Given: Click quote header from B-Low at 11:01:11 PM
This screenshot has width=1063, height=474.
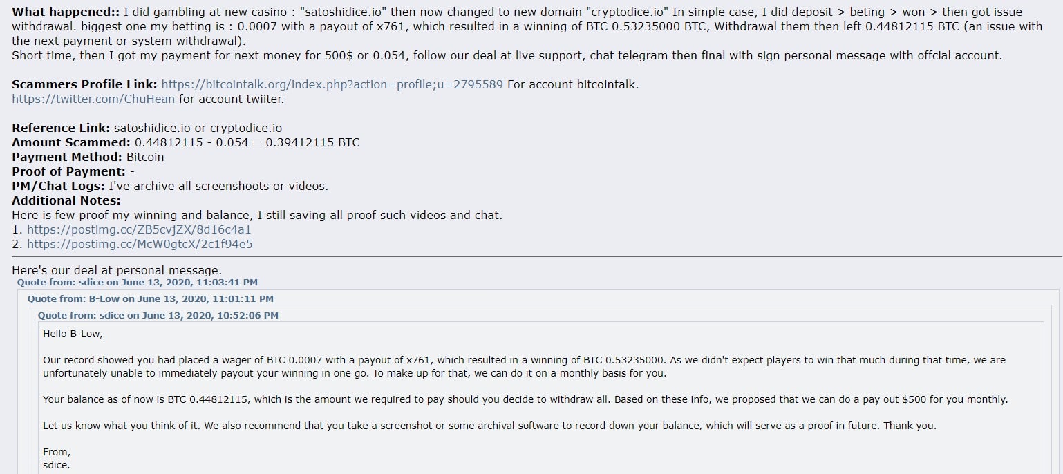Looking at the screenshot, I should point(150,299).
